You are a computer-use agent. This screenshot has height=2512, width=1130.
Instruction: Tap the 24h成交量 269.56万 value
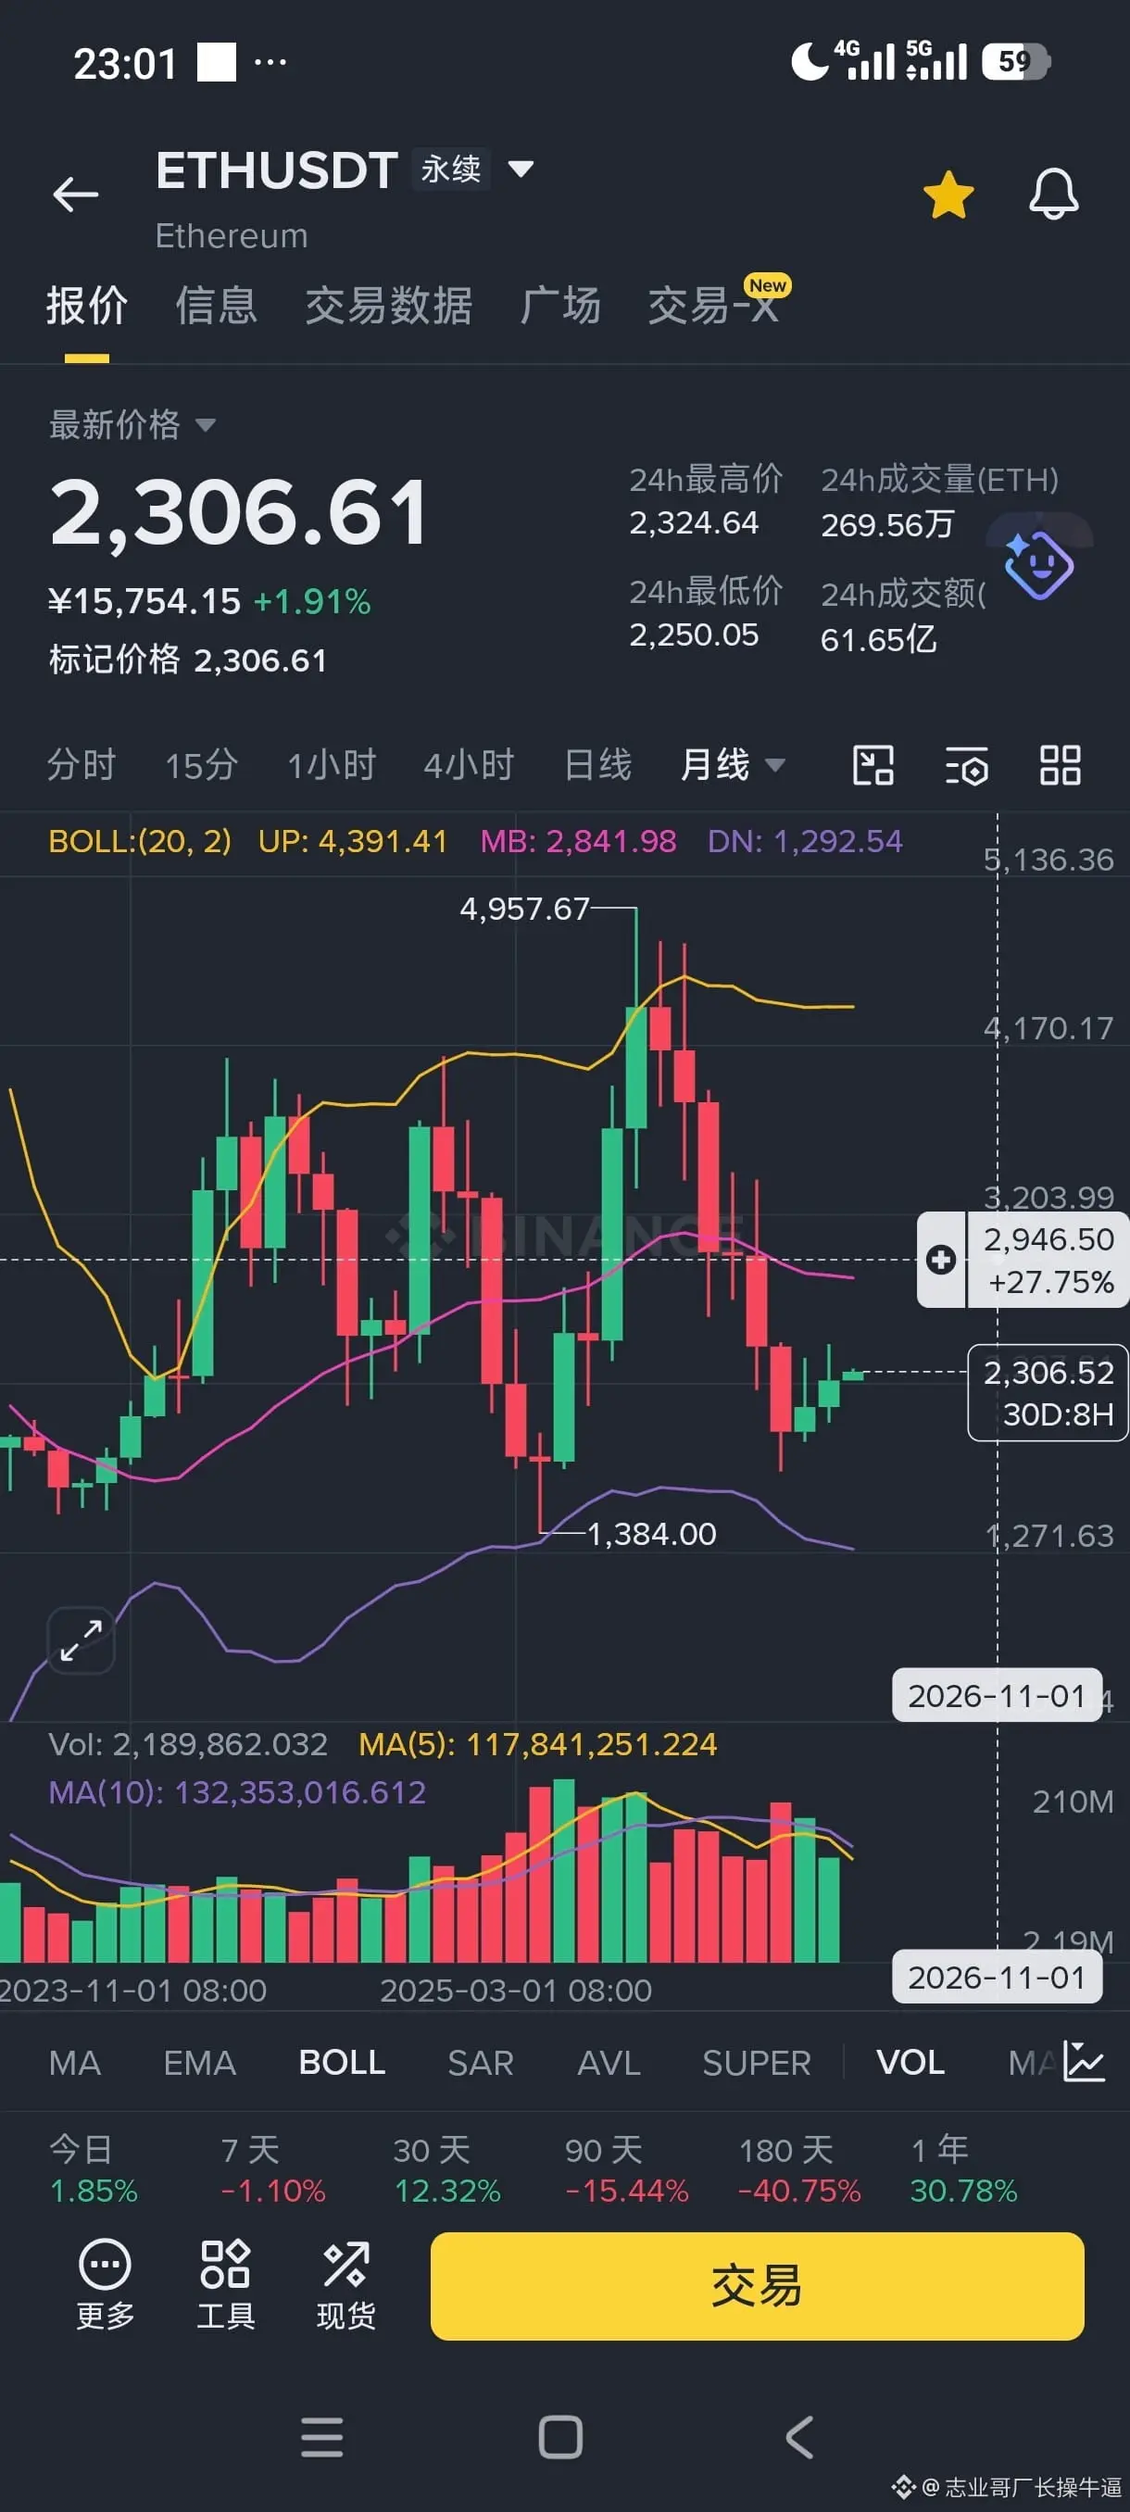[x=887, y=525]
